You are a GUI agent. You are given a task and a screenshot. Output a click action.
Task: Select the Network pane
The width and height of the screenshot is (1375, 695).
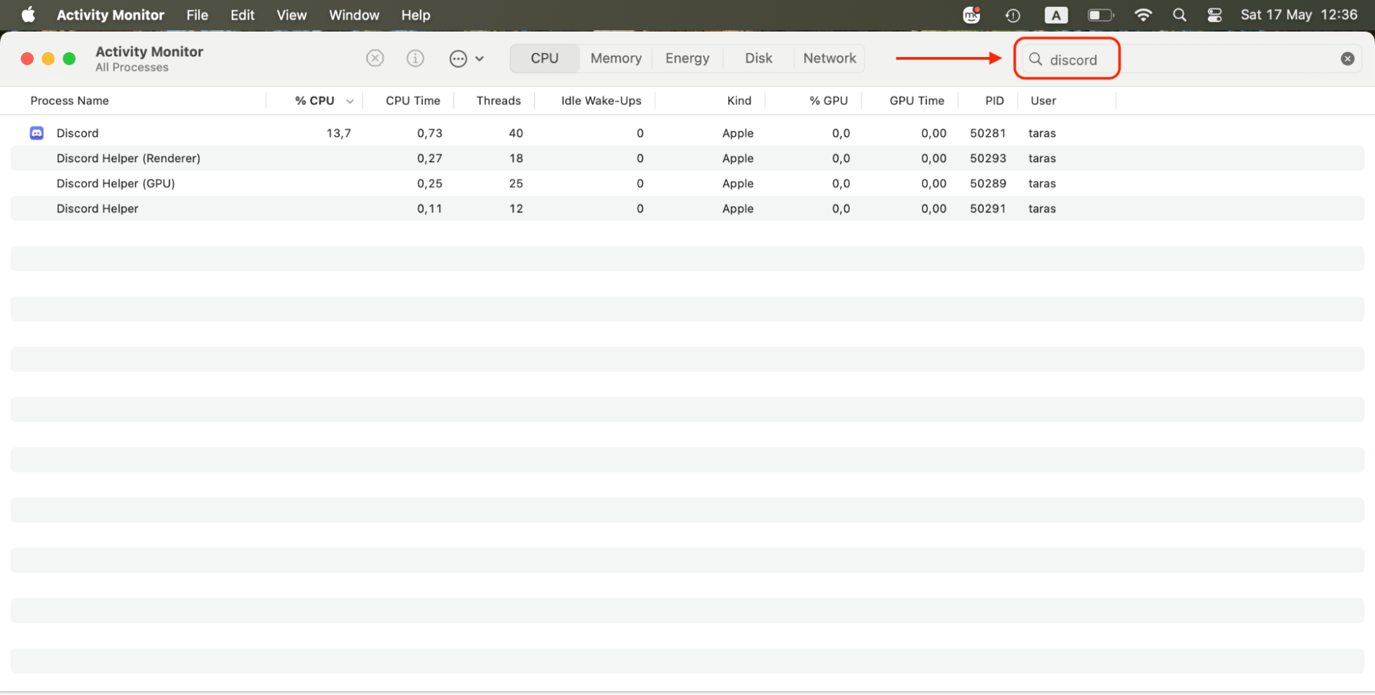[829, 58]
